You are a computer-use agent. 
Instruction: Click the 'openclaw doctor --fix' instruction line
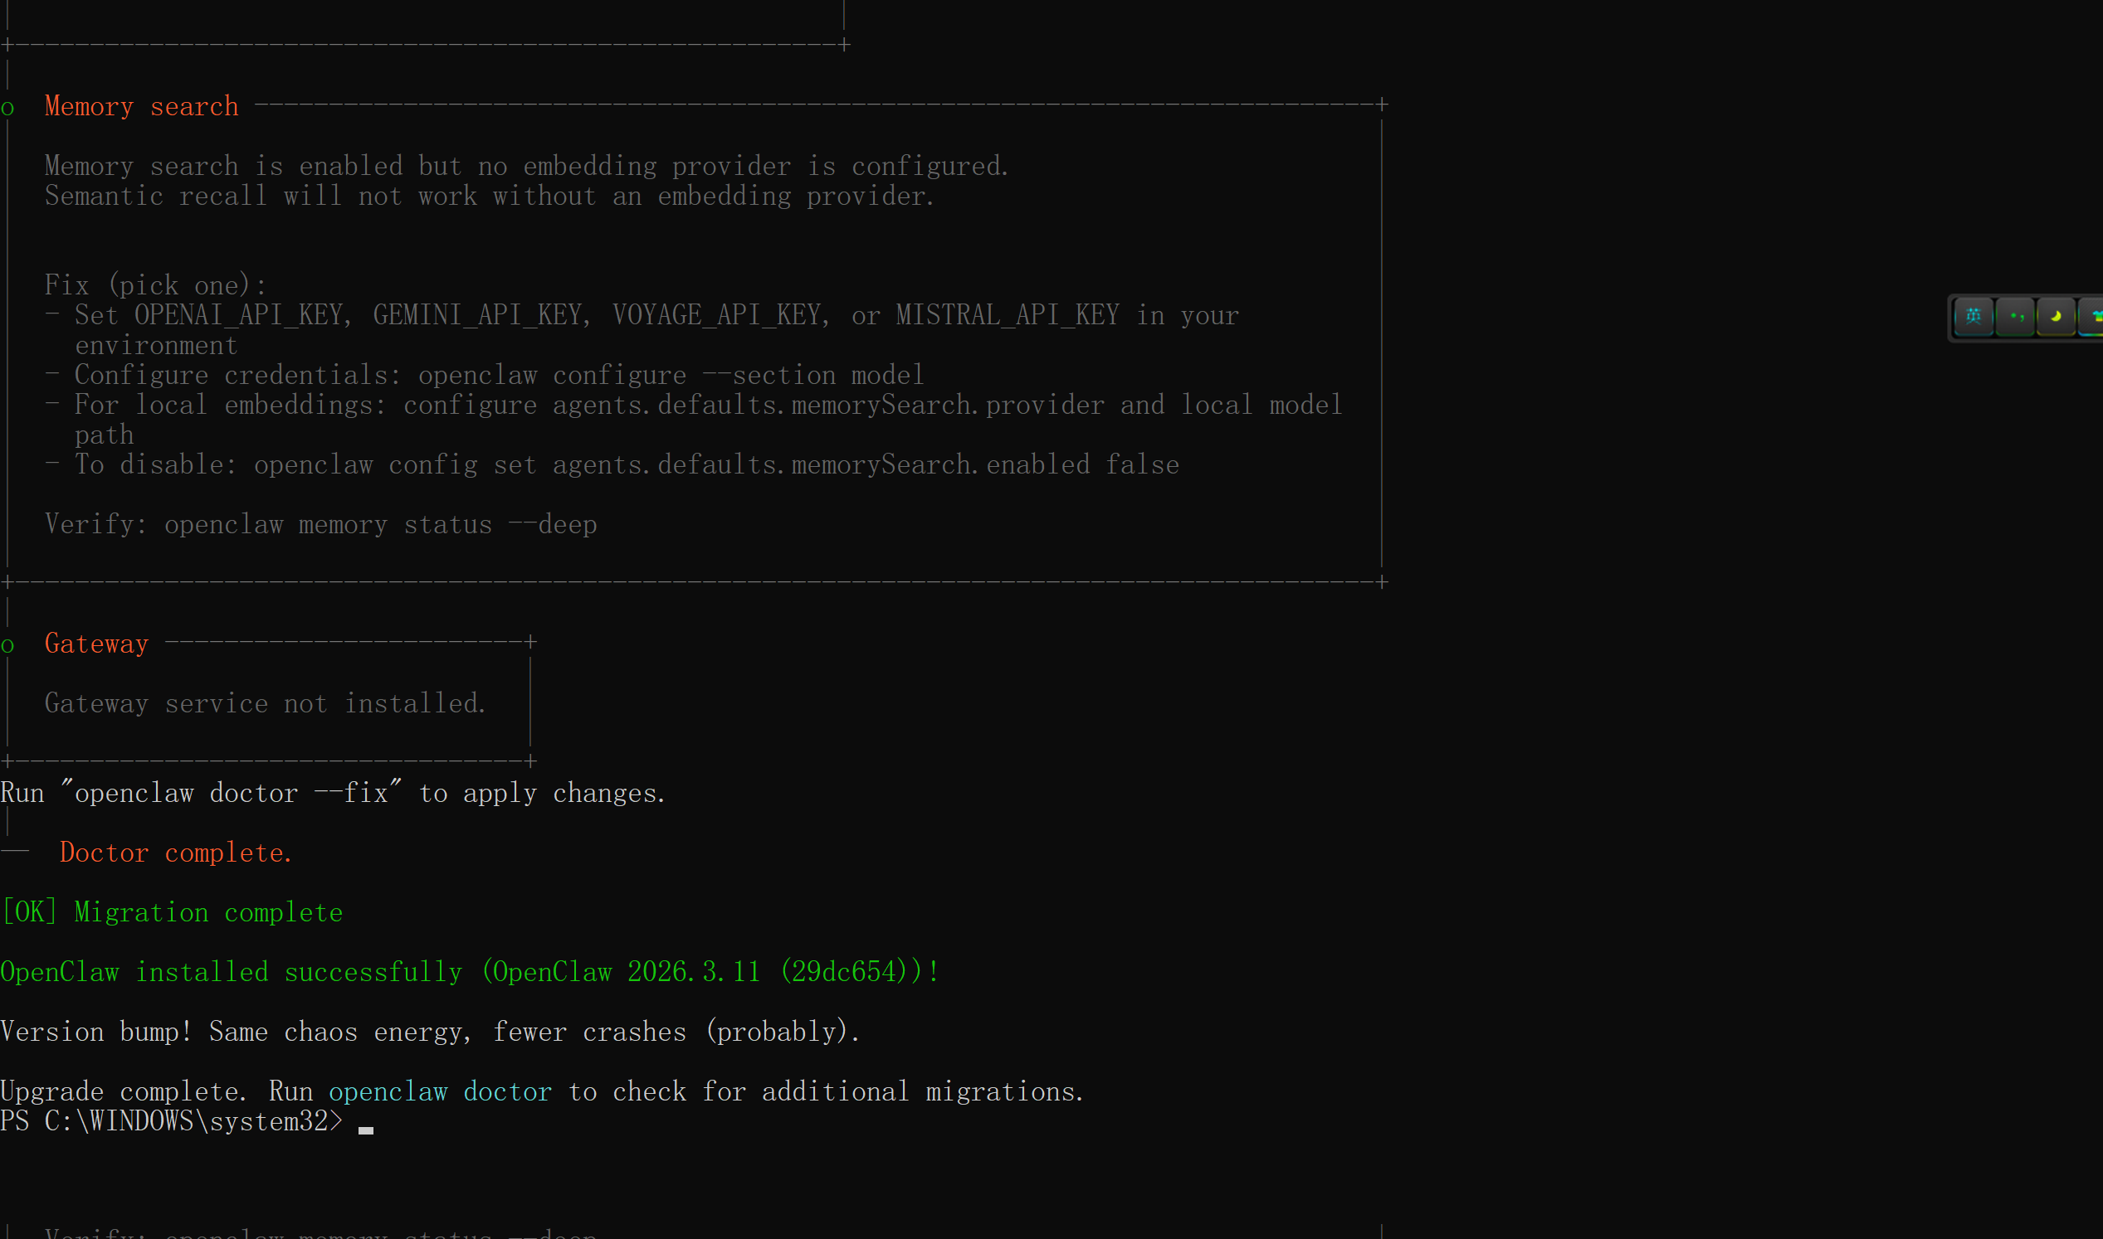[x=333, y=792]
